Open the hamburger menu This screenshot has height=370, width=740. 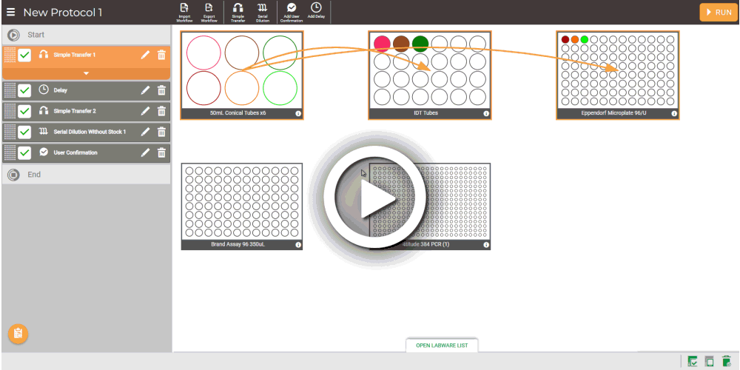point(10,13)
